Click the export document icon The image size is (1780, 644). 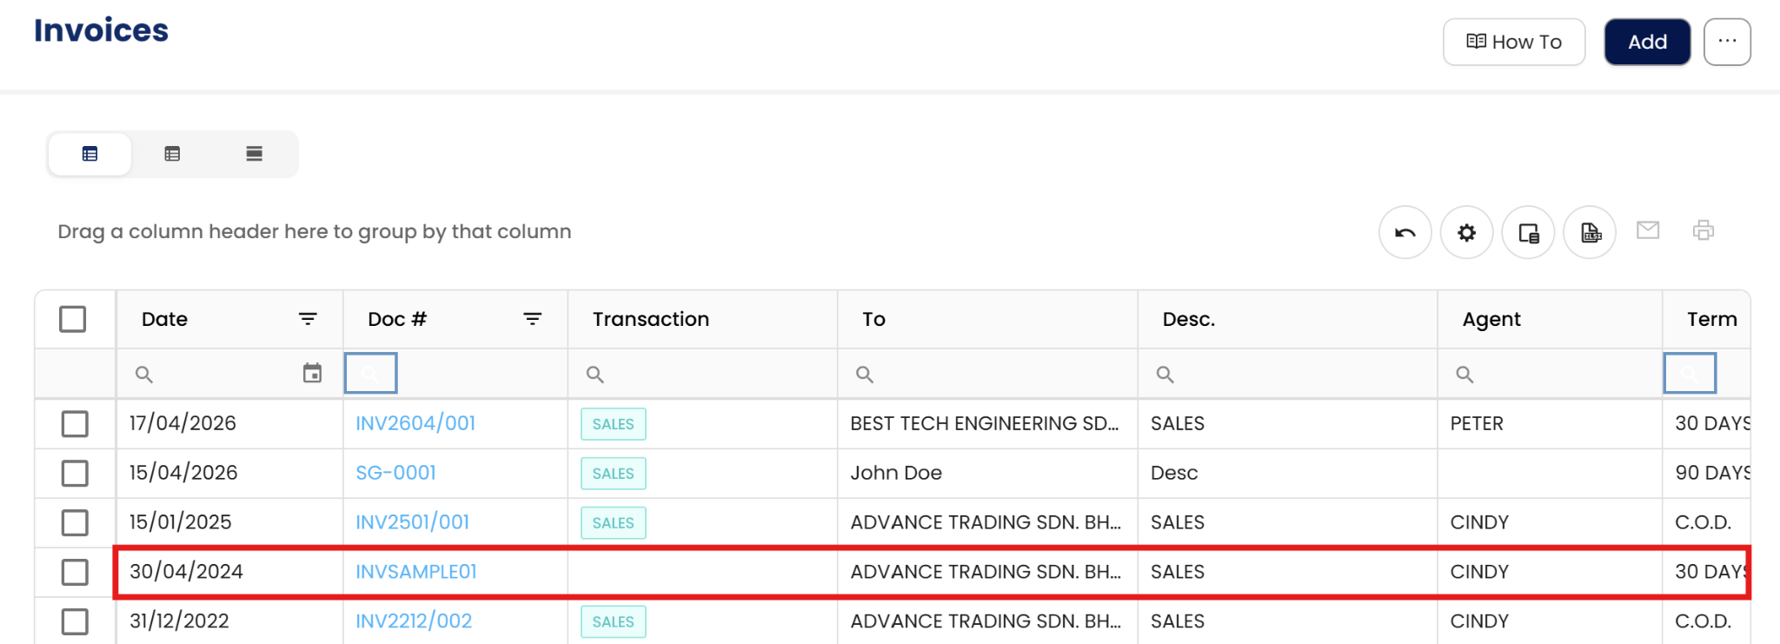[x=1590, y=232]
